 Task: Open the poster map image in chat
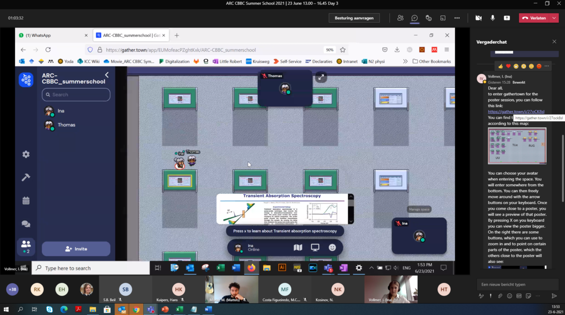(517, 145)
